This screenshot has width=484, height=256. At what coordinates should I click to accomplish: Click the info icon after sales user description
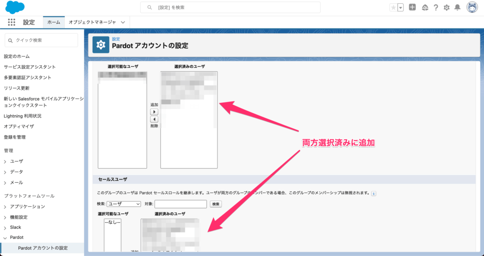(x=373, y=194)
